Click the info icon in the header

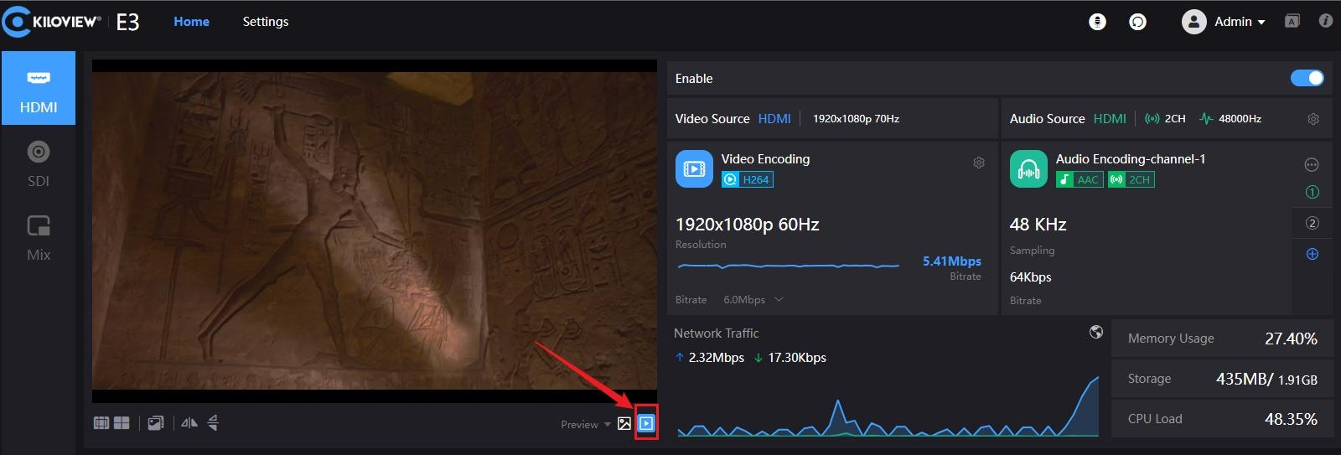(1325, 21)
